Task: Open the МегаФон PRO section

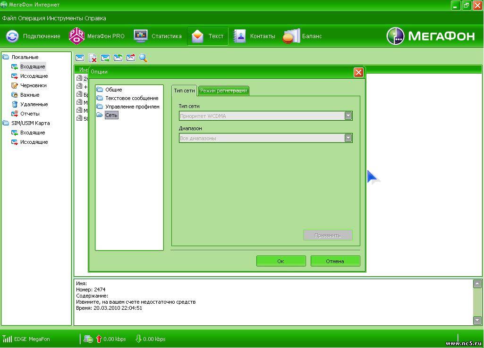Action: tap(97, 36)
